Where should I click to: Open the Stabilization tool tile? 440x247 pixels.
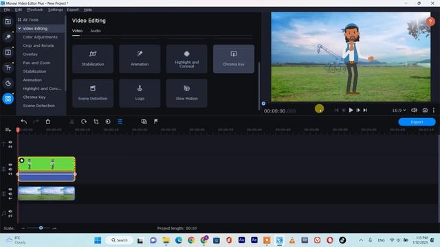tap(93, 59)
